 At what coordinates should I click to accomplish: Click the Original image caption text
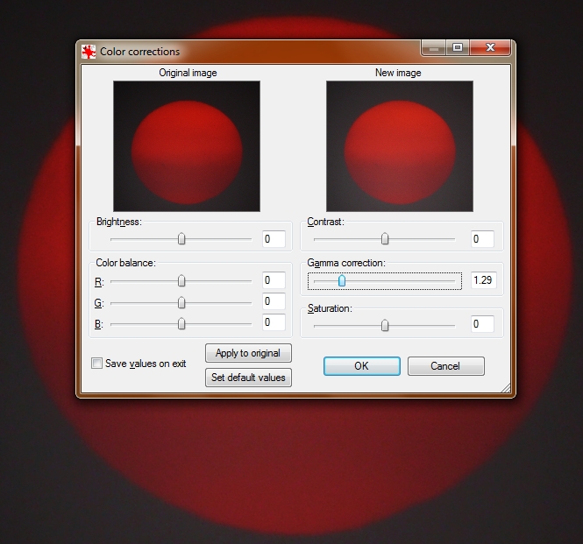click(188, 73)
